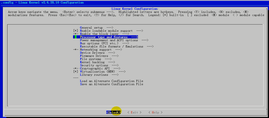Choose Load an Alternate Configuration File
Viewport: 269px width, 118px height.
(111, 81)
